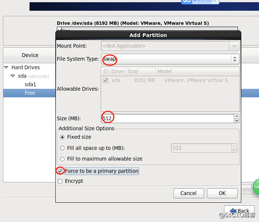Decrease the fill-up-to MB stepper value
Viewport: 259px width, 222px height.
click(234, 150)
